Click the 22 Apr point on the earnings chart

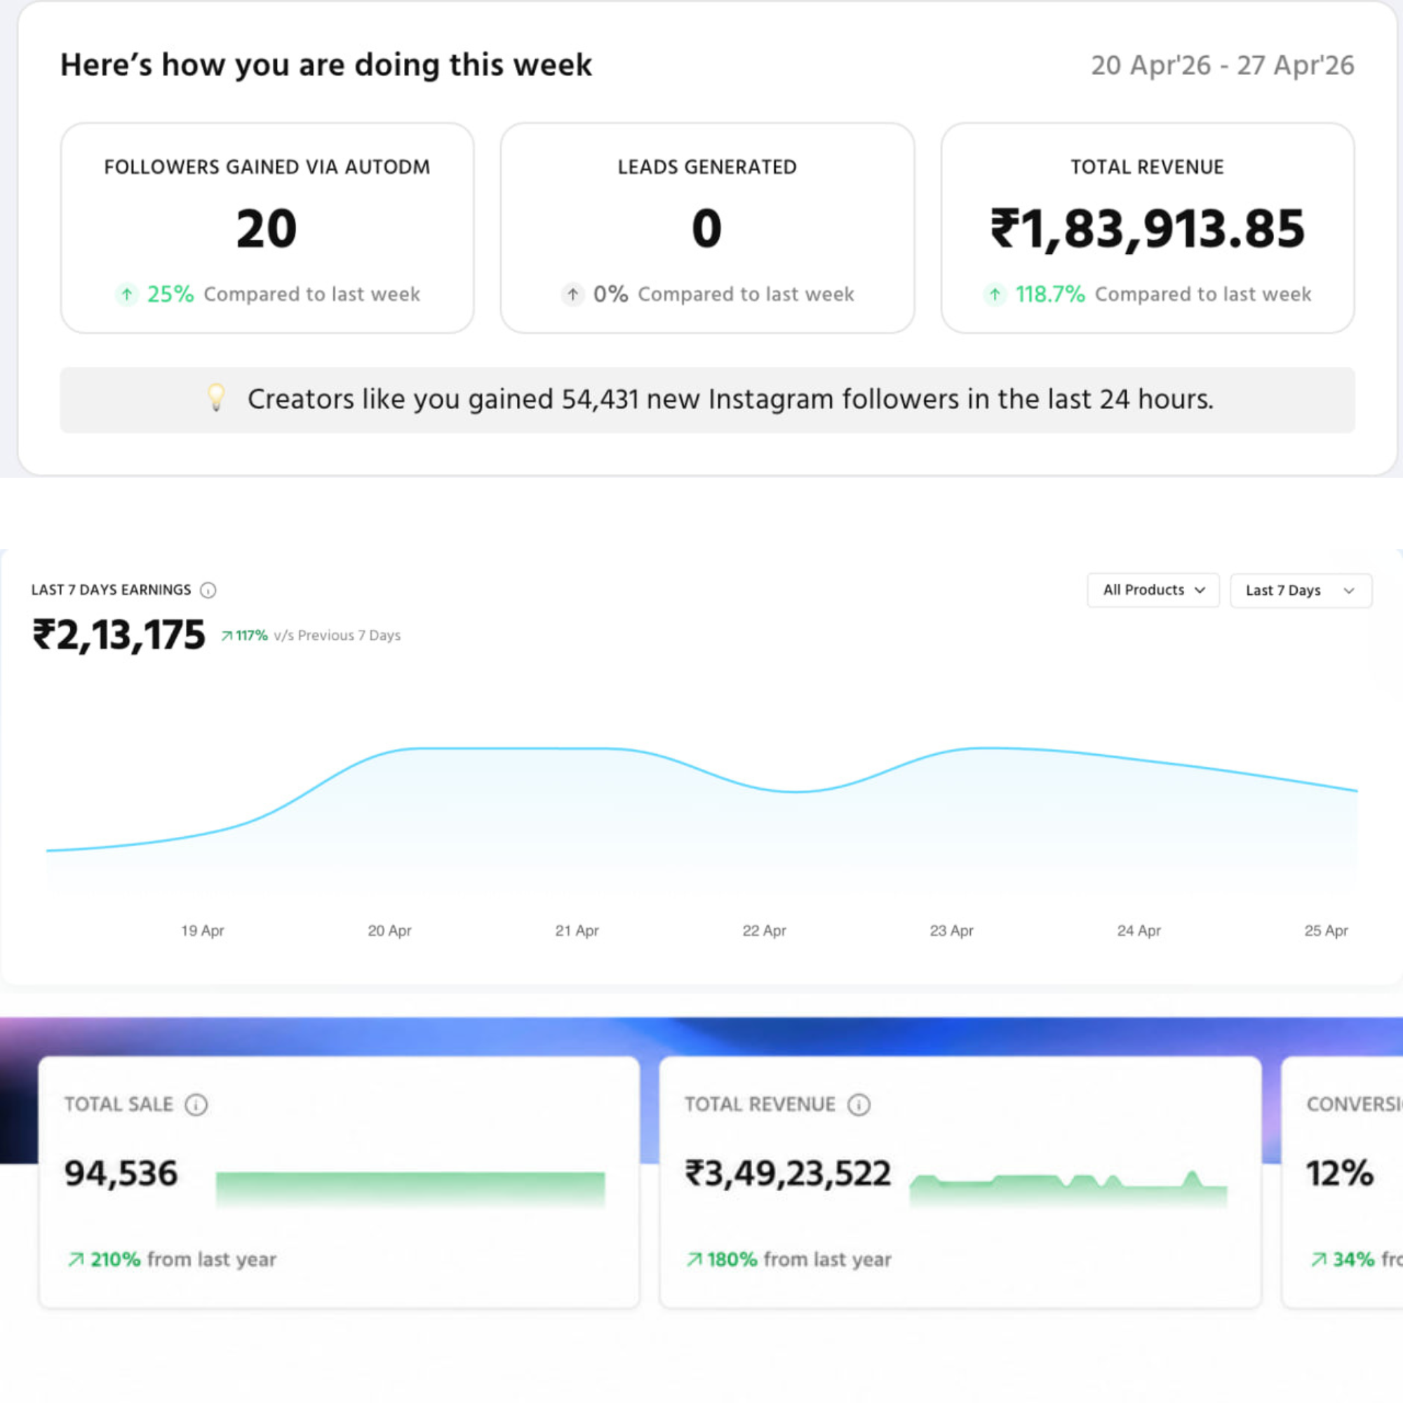pyautogui.click(x=764, y=788)
